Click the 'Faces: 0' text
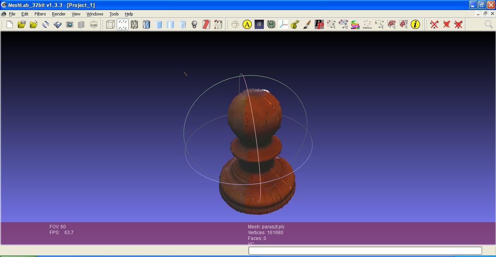 point(257,238)
